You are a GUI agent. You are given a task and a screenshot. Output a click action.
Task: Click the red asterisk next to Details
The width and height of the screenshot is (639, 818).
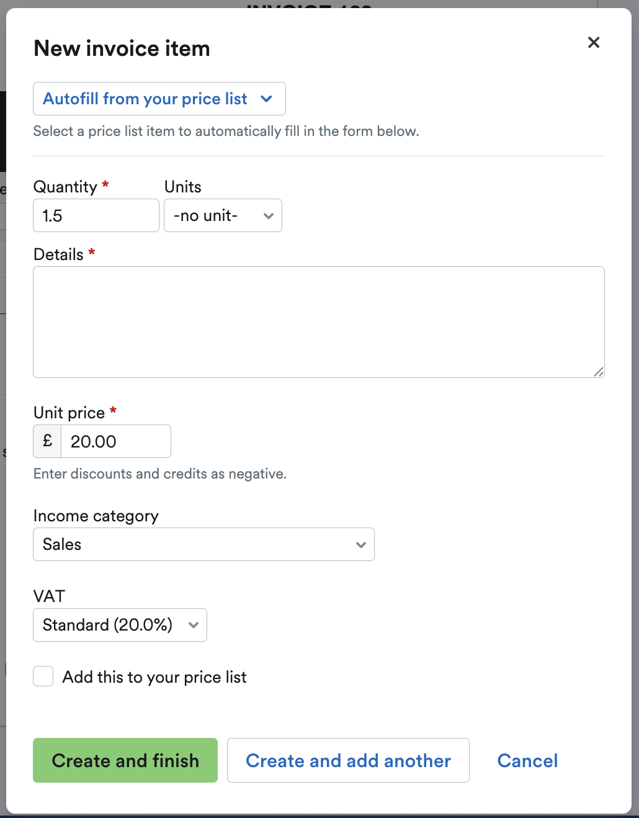tap(91, 251)
